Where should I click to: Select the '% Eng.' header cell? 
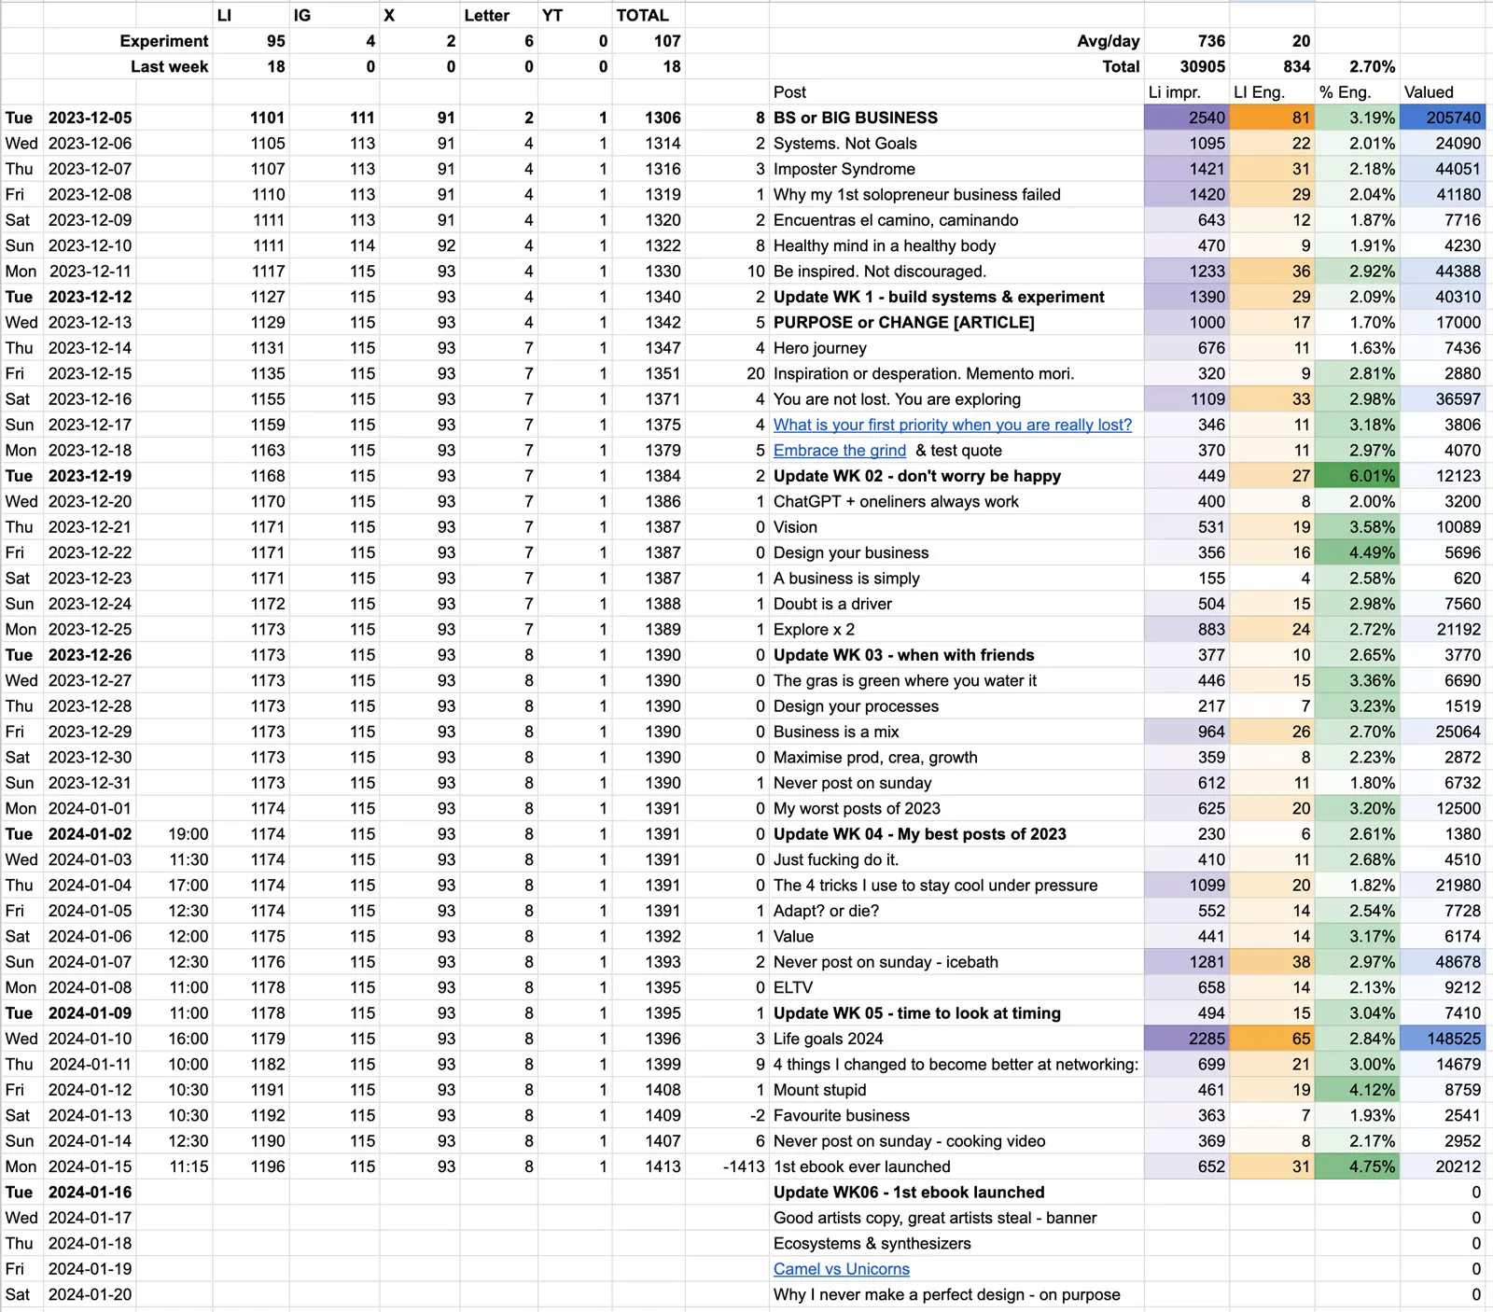point(1358,92)
